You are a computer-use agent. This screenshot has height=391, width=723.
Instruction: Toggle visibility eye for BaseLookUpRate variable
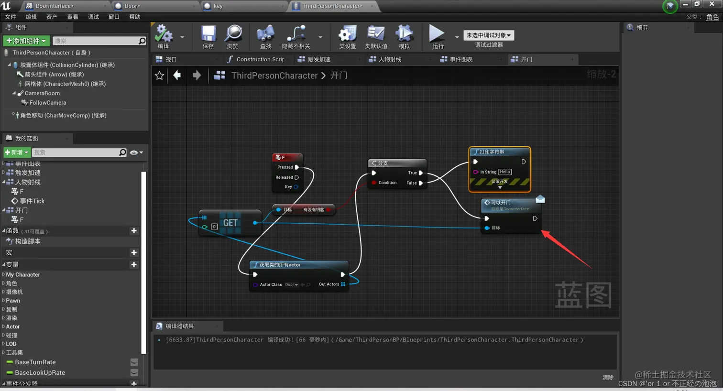(x=134, y=373)
